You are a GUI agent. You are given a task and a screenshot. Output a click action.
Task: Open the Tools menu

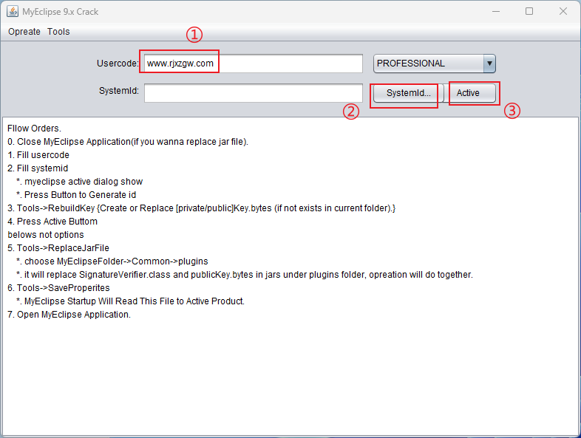[58, 32]
